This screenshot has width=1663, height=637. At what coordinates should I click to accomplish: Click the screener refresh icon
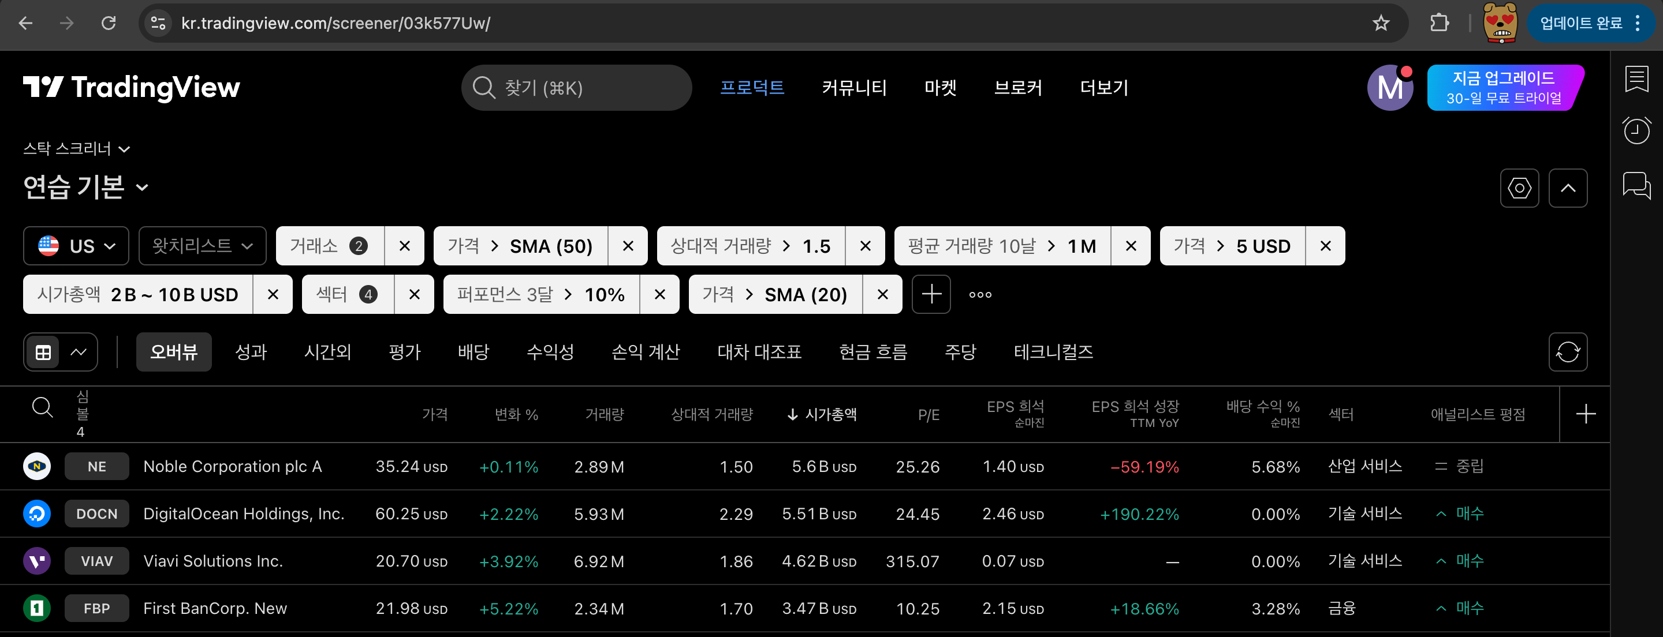click(x=1568, y=353)
